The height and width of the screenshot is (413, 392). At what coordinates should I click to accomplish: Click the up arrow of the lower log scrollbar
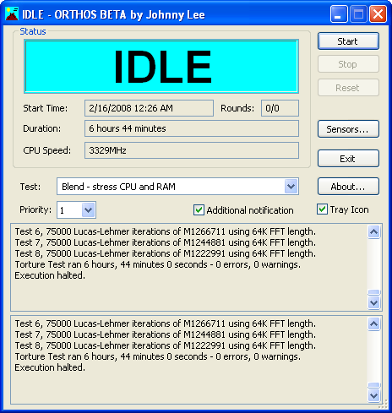(374, 323)
